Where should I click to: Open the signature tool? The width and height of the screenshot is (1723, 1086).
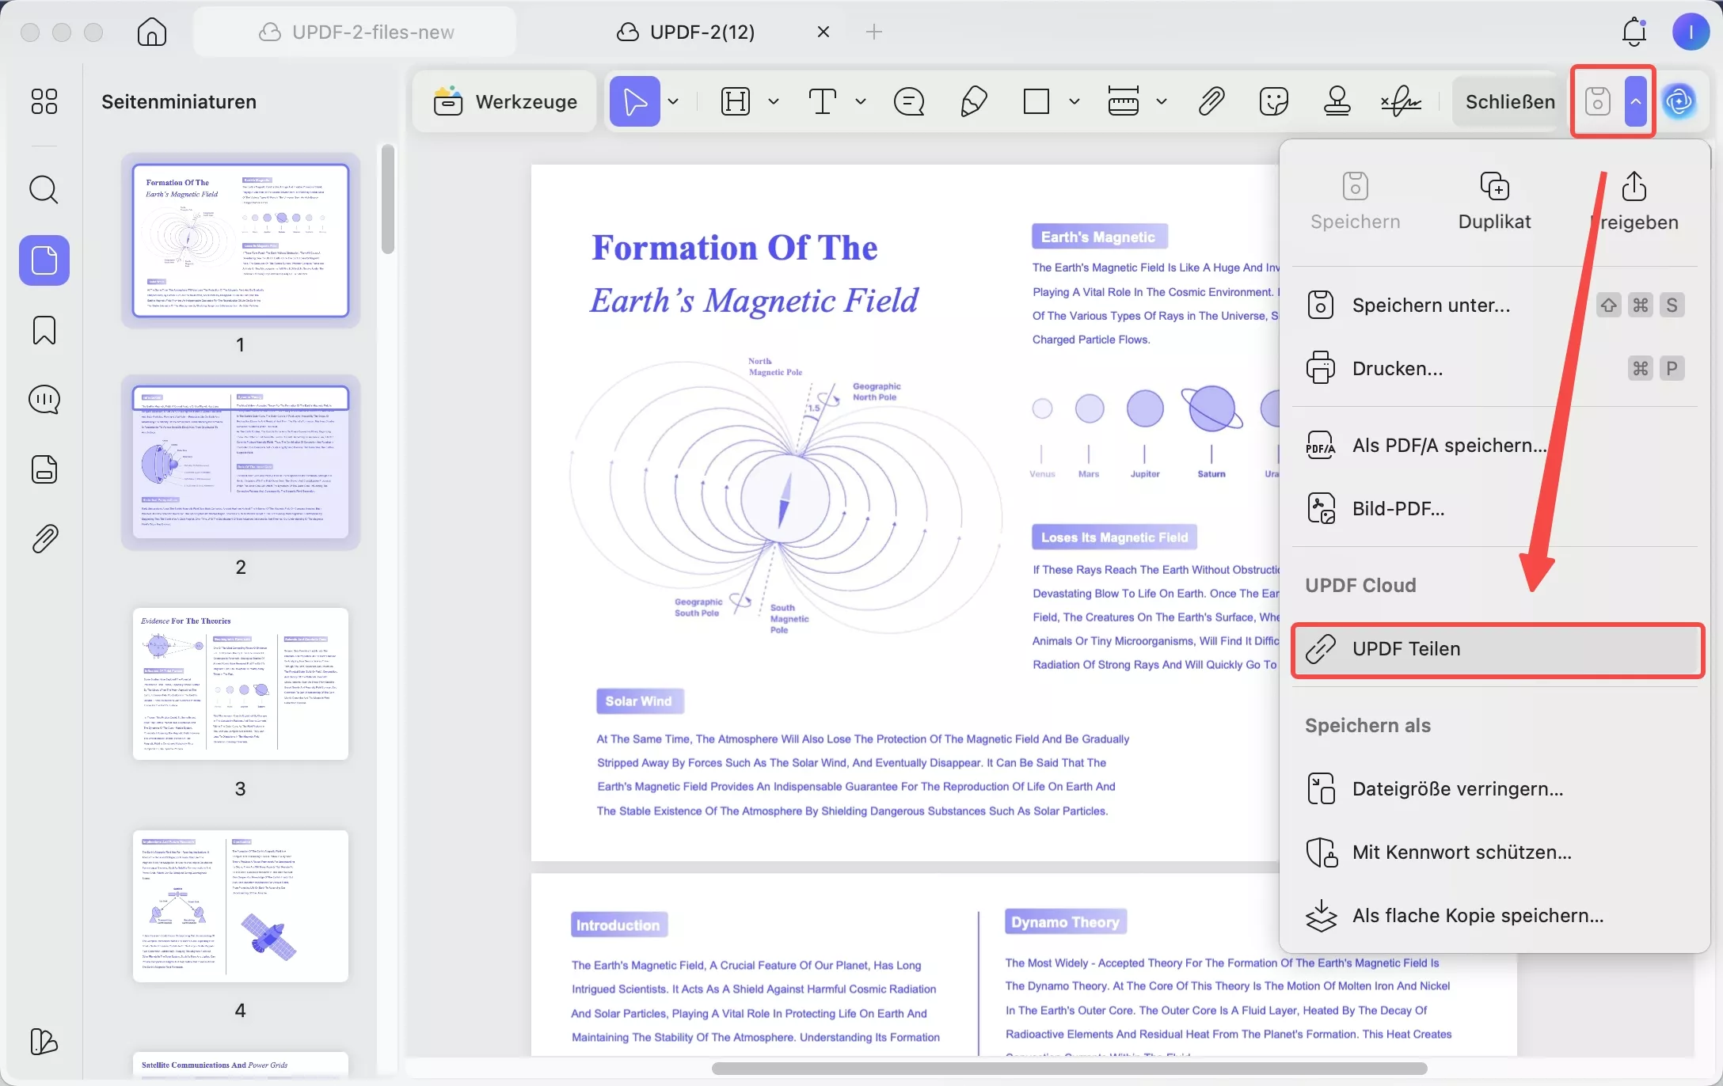(x=1402, y=101)
